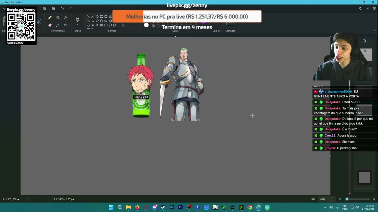Choose the right triangle shape
Screen dimensions: 378x212
point(88,21)
